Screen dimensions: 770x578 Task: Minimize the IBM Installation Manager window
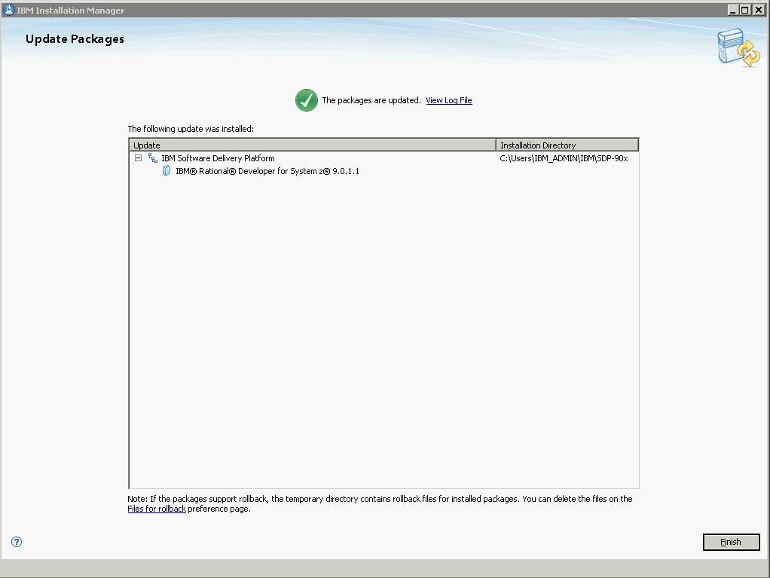[732, 10]
